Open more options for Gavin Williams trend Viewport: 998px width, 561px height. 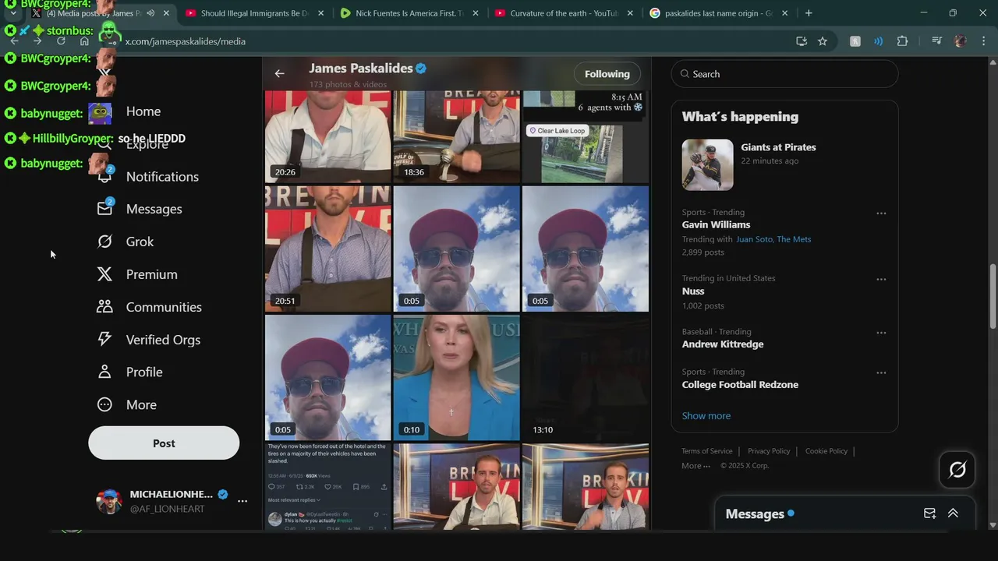tap(881, 213)
